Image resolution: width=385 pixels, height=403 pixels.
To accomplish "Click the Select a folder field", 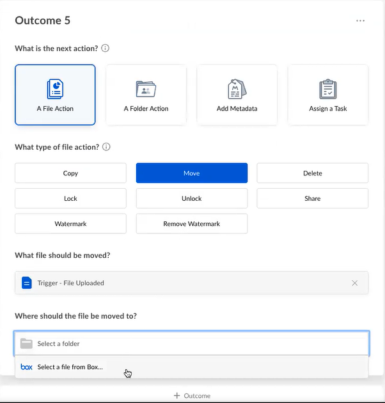I will (191, 344).
